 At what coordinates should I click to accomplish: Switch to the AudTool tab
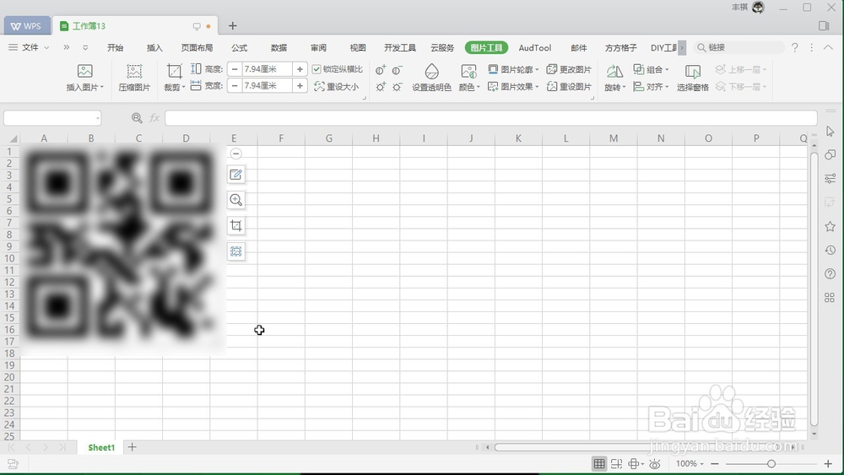tap(534, 48)
